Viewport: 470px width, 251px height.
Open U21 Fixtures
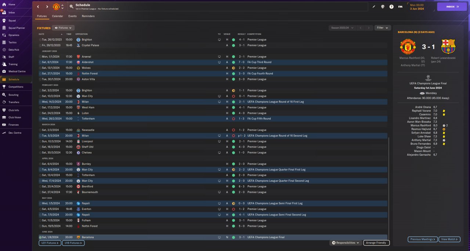click(x=50, y=243)
